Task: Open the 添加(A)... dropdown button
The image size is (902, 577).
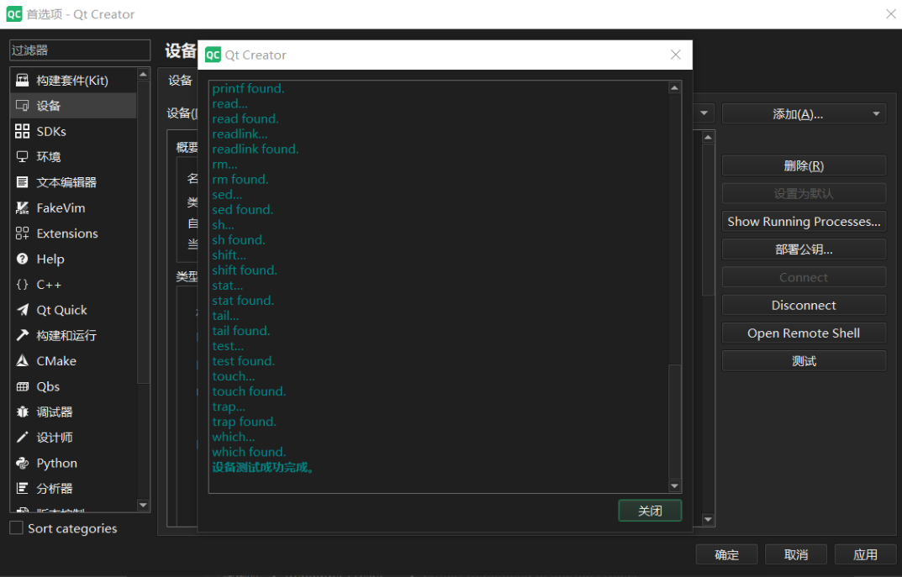Action: 804,113
